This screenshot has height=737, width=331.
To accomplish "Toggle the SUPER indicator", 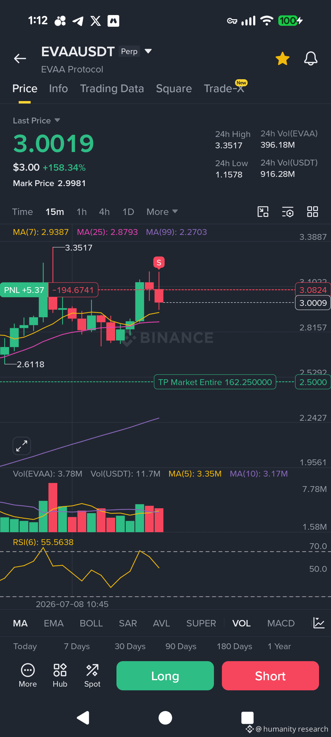I will [x=201, y=623].
